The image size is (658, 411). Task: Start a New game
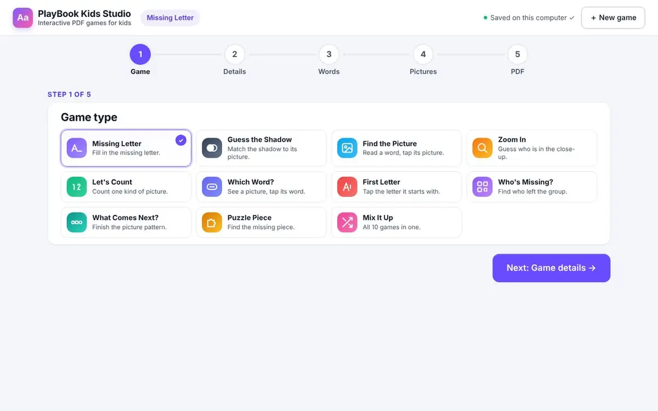(x=613, y=18)
